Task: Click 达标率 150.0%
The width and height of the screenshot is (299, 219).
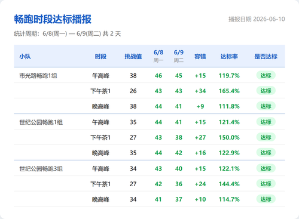Action: (x=229, y=137)
